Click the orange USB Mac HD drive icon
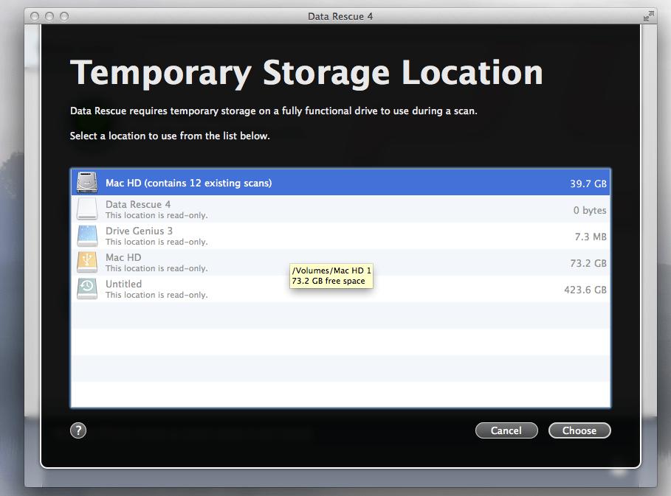Viewport: 671px width, 496px height. (x=86, y=262)
